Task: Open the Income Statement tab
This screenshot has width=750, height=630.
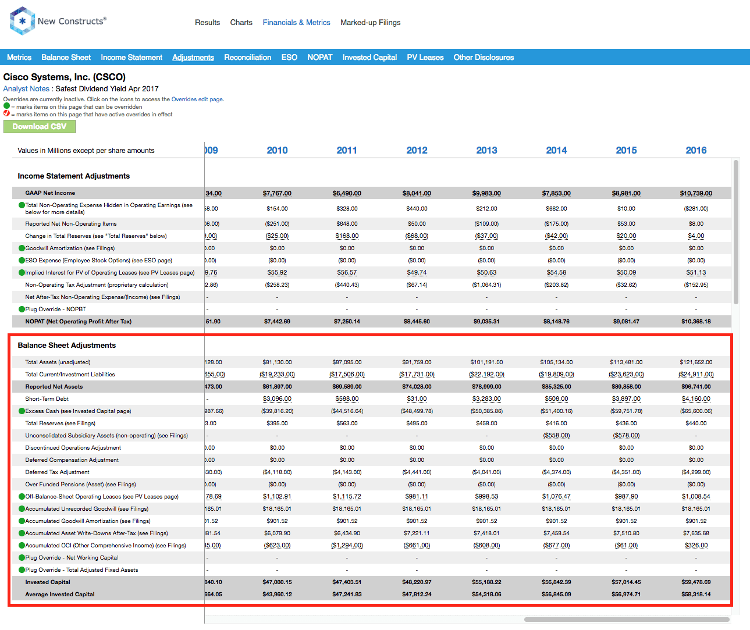Action: click(x=131, y=58)
